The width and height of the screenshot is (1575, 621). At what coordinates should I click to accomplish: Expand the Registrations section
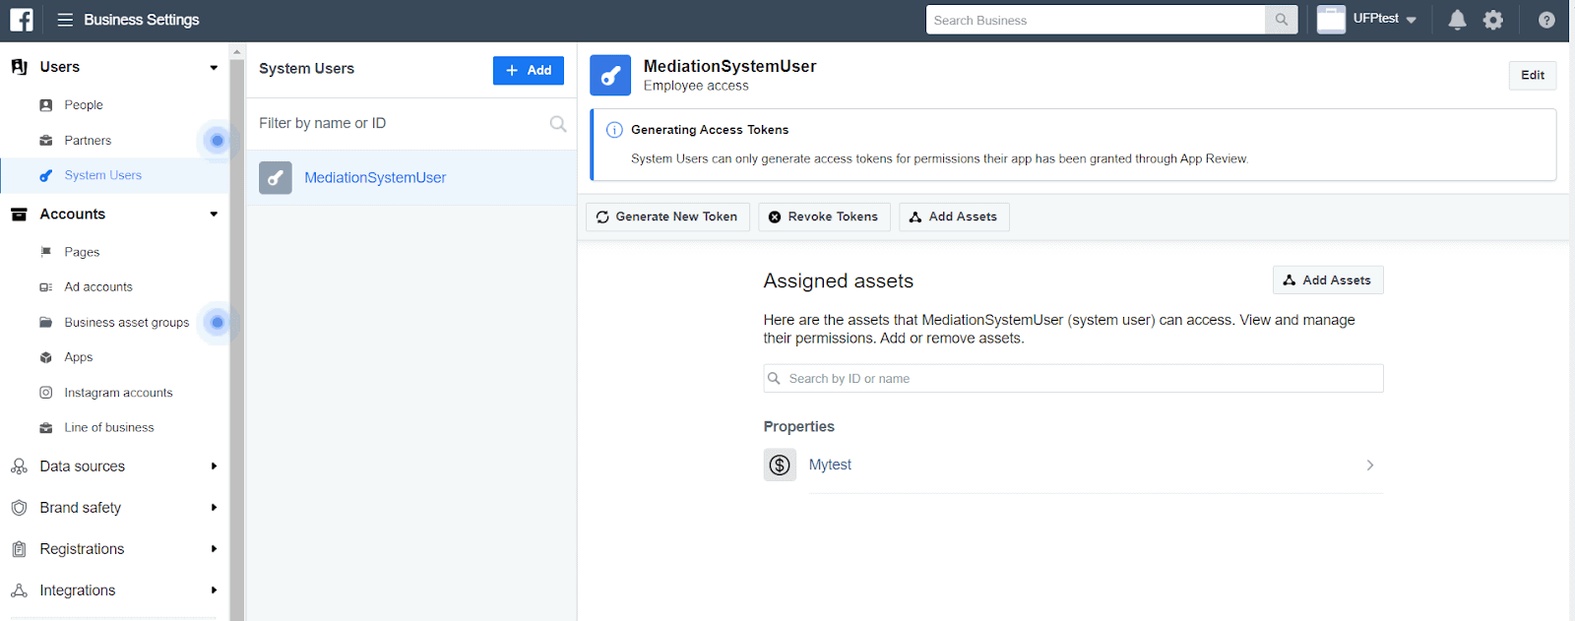click(x=214, y=549)
